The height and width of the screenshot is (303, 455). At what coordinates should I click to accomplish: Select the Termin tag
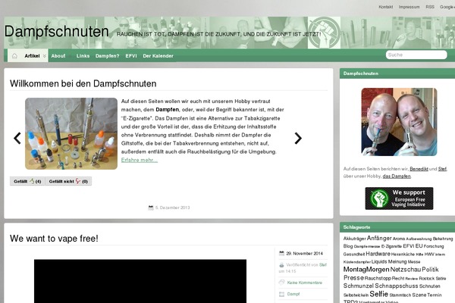(435, 295)
